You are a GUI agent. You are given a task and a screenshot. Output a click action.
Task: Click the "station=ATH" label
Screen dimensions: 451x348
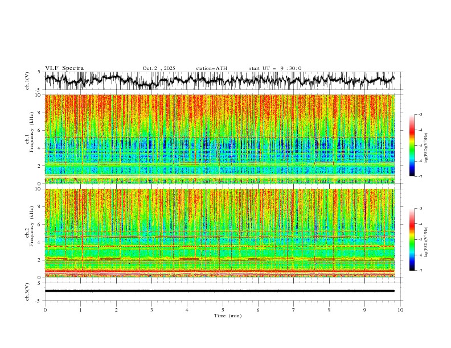coord(211,68)
